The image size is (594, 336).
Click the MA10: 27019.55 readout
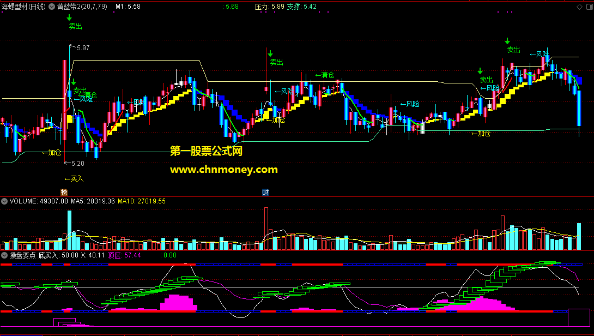tap(142, 201)
